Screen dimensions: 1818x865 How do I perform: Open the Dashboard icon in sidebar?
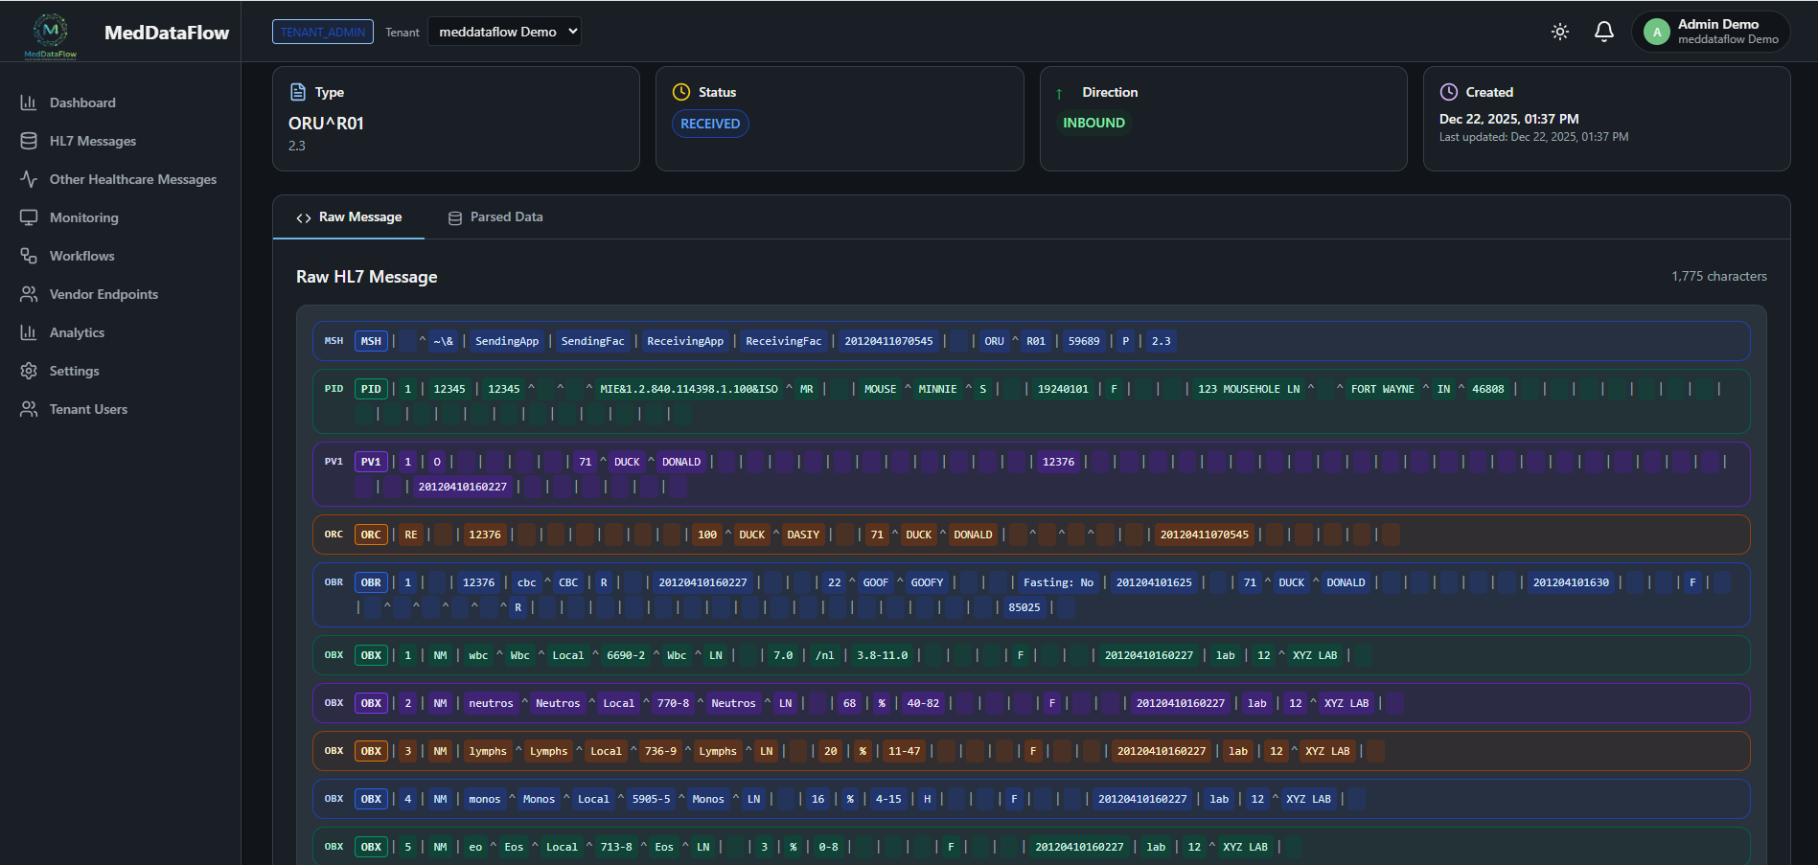30,102
